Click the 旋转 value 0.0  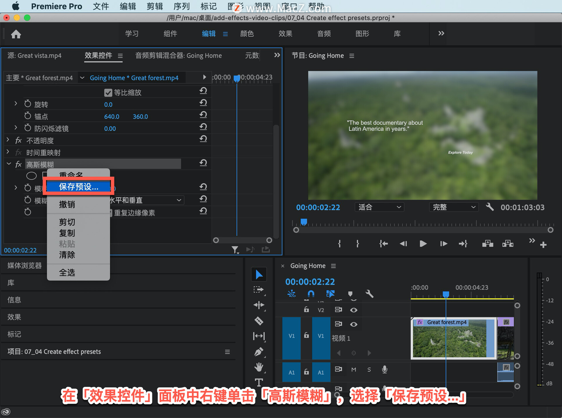coord(108,104)
